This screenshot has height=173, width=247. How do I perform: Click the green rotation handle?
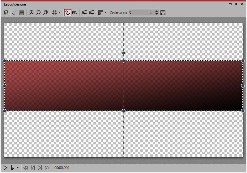123,53
